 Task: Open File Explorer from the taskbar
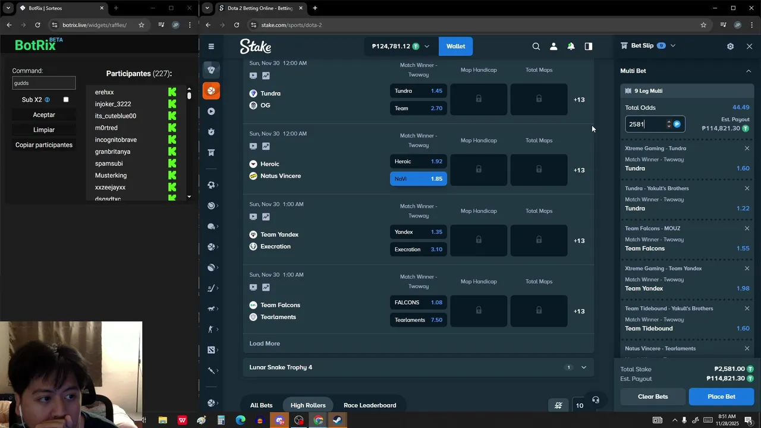[162, 420]
